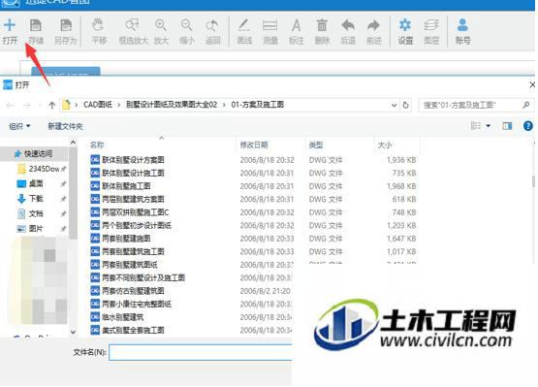Screen dimensions: 538x387
Task: Go up one folder level
Action: click(x=51, y=105)
